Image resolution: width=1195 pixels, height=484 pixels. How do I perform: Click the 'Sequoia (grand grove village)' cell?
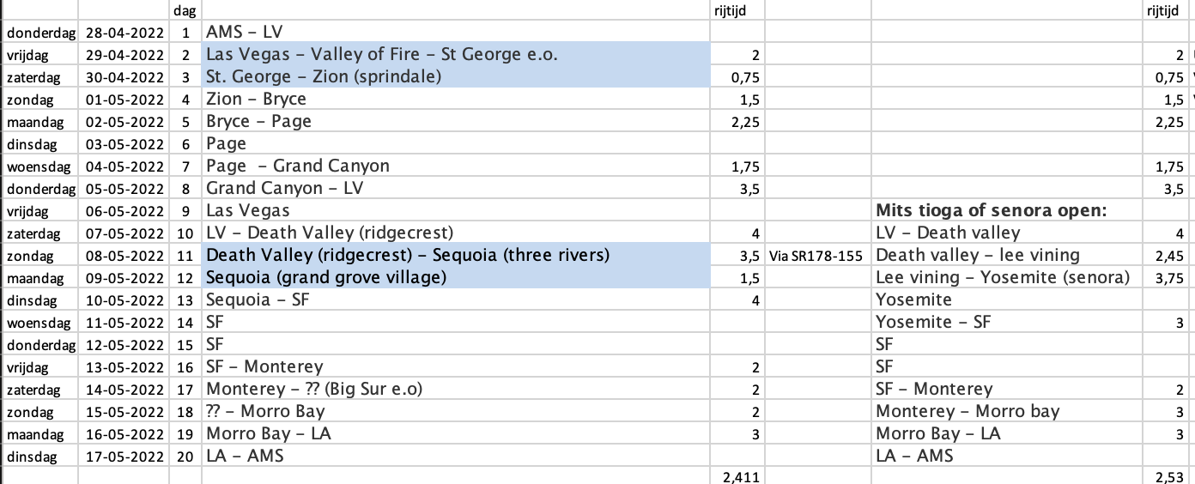click(x=326, y=277)
